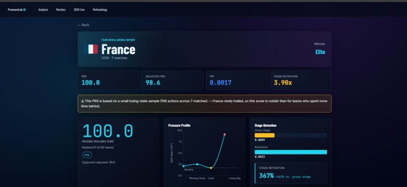
Task: Click the Pressure Resilience Score label
Action: point(98,142)
